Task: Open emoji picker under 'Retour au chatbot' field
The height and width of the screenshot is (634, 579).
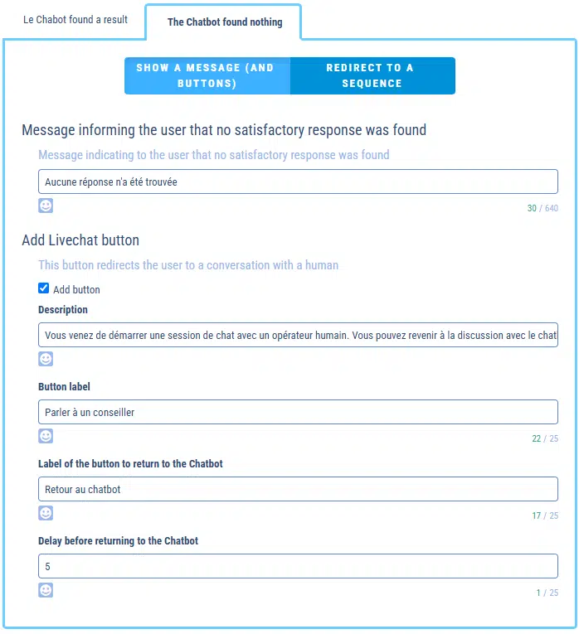Action: coord(46,513)
